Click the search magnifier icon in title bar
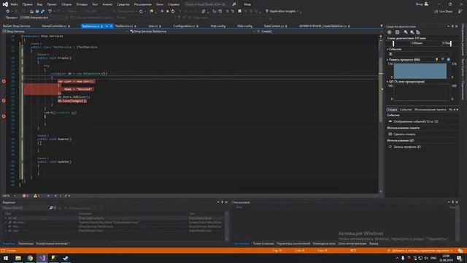This screenshot has height=263, width=467. [234, 4]
